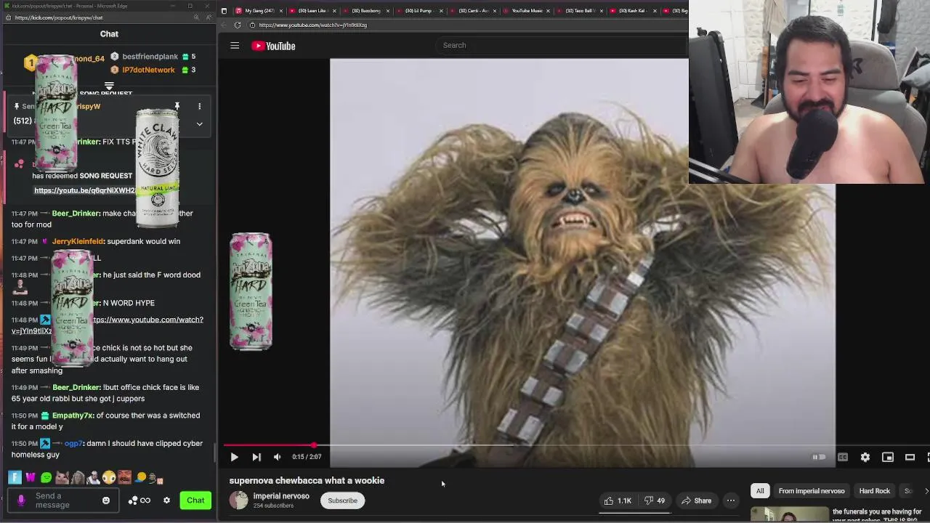This screenshot has width=930, height=523.
Task: Open emoji picker in message box
Action: tap(106, 500)
